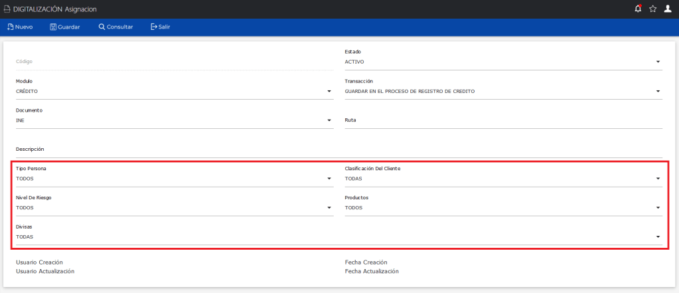Expand the Documento dropdown showing INE
This screenshot has height=293, width=679.
click(174, 120)
